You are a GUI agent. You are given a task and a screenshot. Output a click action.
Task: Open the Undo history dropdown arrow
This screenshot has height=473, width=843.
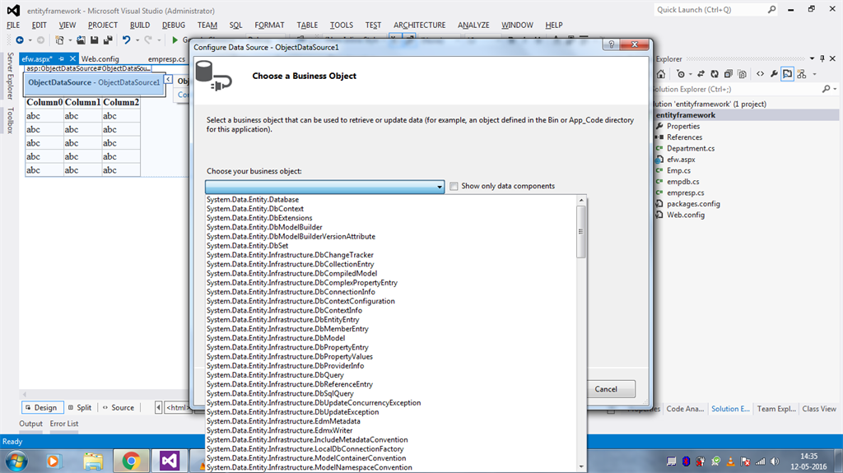click(x=137, y=40)
